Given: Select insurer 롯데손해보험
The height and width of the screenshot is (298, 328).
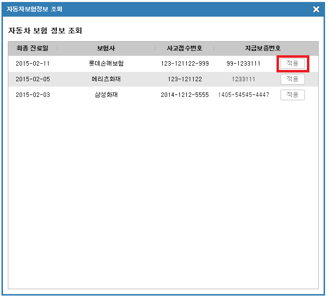Looking at the screenshot, I should coord(106,63).
